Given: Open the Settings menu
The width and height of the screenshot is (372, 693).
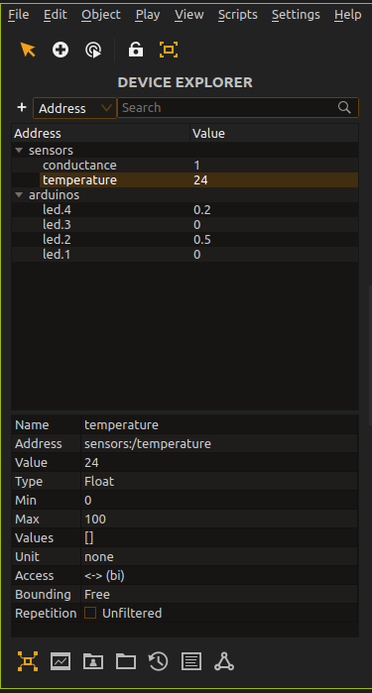Looking at the screenshot, I should click(296, 15).
